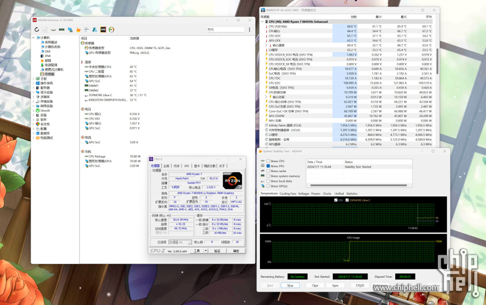
Task: Switch to the 显卡 tab in CPU-Z
Action: tap(197, 166)
